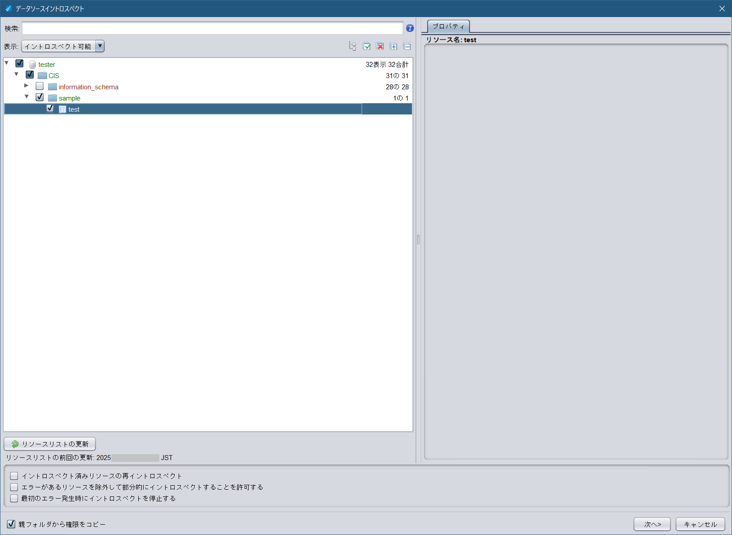Collapse the sample tree node

pos(26,96)
